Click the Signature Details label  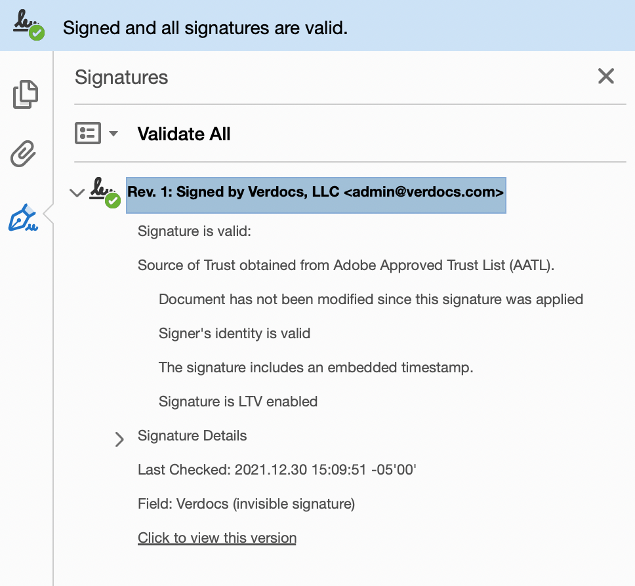pyautogui.click(x=192, y=436)
